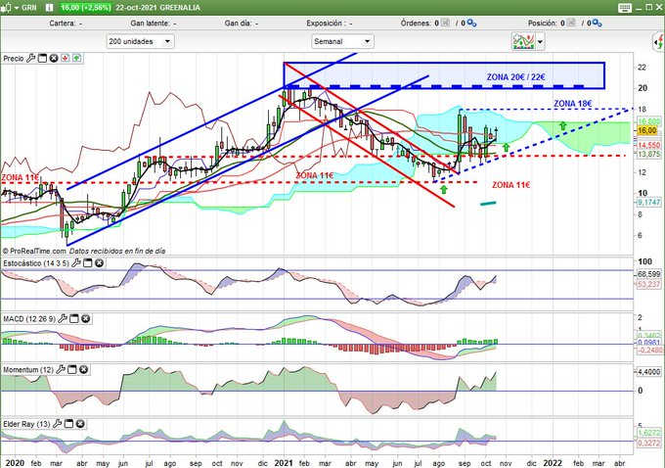
Task: Click the GRN ticker symbol
Action: 29,8
